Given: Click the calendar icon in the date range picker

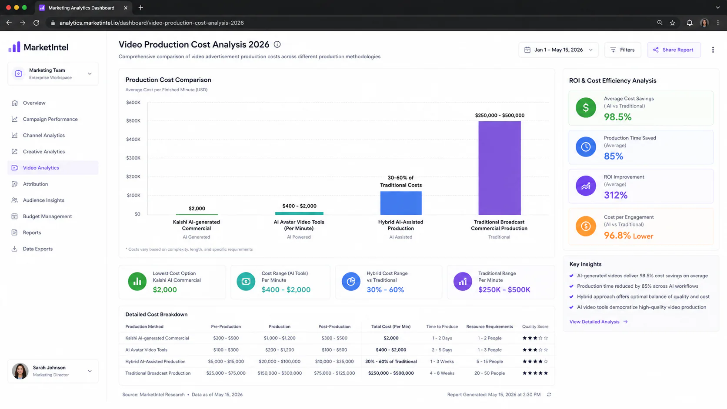Looking at the screenshot, I should (x=527, y=50).
